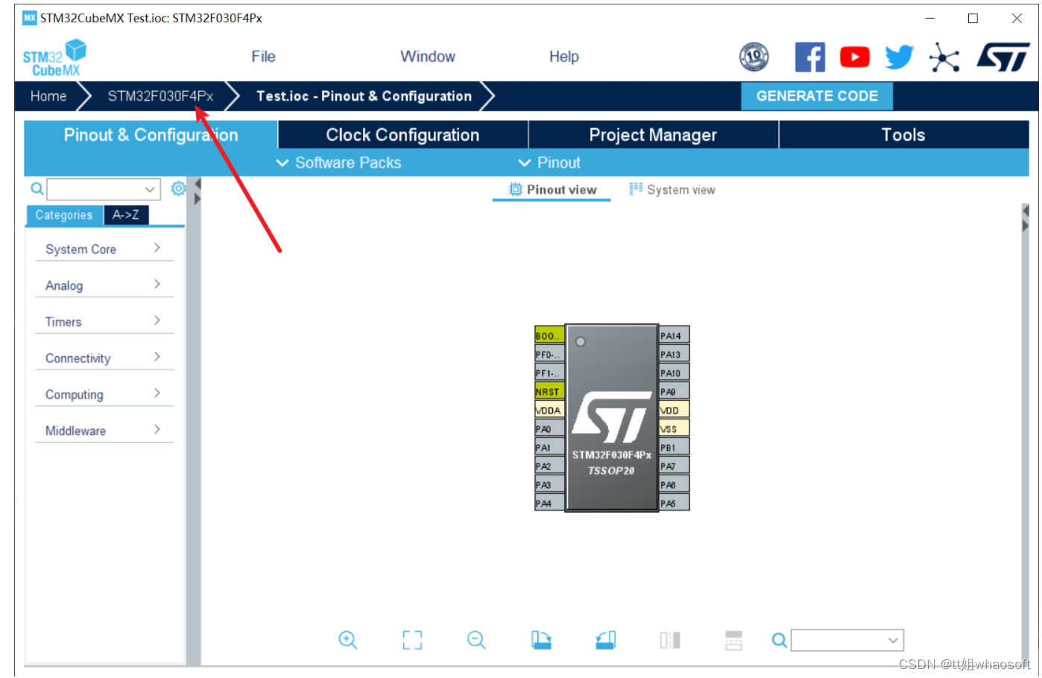Viewport: 1042px width, 678px height.
Task: Expand the Computing category
Action: (x=104, y=394)
